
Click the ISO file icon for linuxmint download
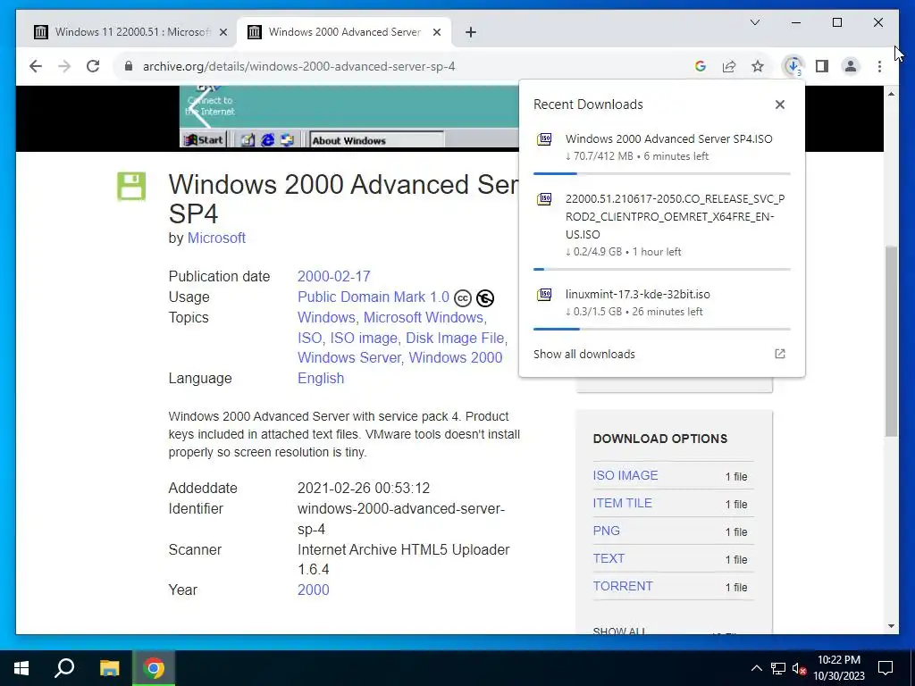544,295
